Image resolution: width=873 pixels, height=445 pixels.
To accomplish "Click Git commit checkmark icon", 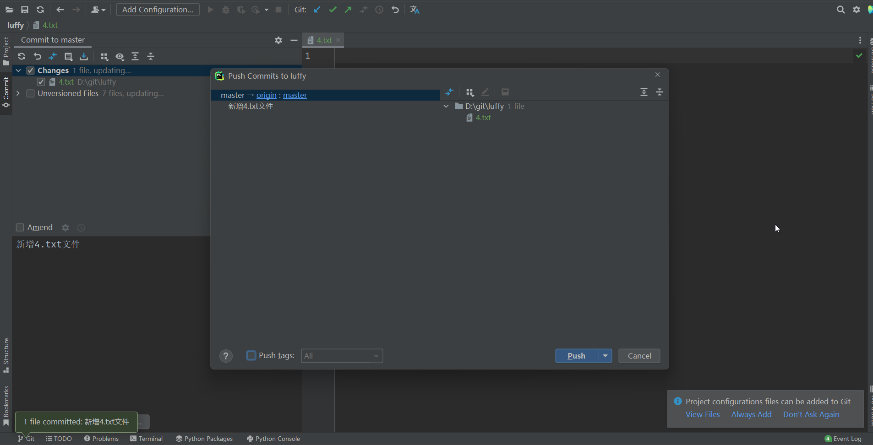I will tap(333, 10).
